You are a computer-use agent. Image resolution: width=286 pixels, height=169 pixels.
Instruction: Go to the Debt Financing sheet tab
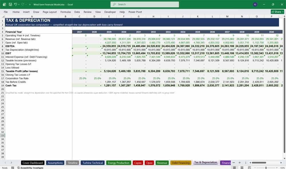[181, 163]
